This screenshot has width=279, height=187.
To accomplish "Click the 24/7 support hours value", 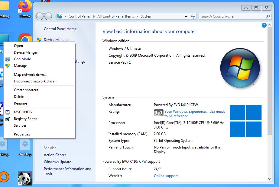I will [157, 169].
